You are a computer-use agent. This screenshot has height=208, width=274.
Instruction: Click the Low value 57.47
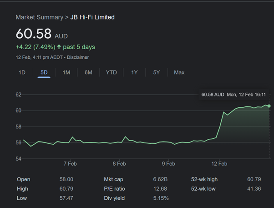tap(66, 198)
